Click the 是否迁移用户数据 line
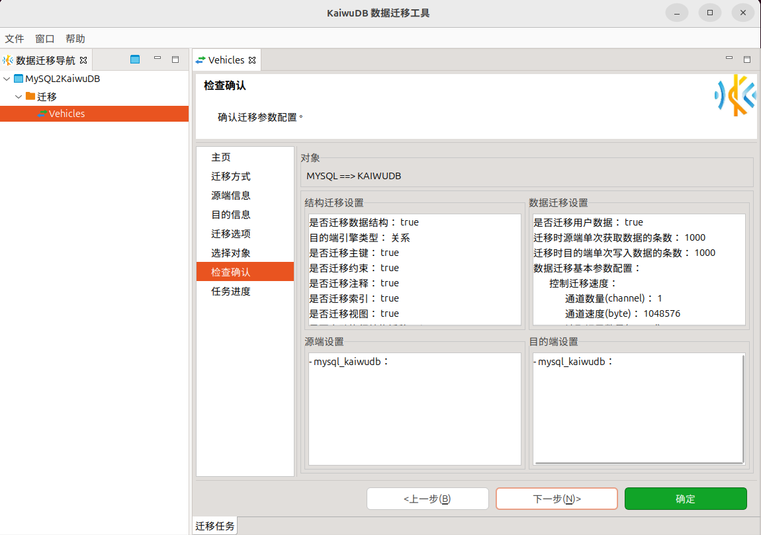The width and height of the screenshot is (761, 535). tap(588, 222)
